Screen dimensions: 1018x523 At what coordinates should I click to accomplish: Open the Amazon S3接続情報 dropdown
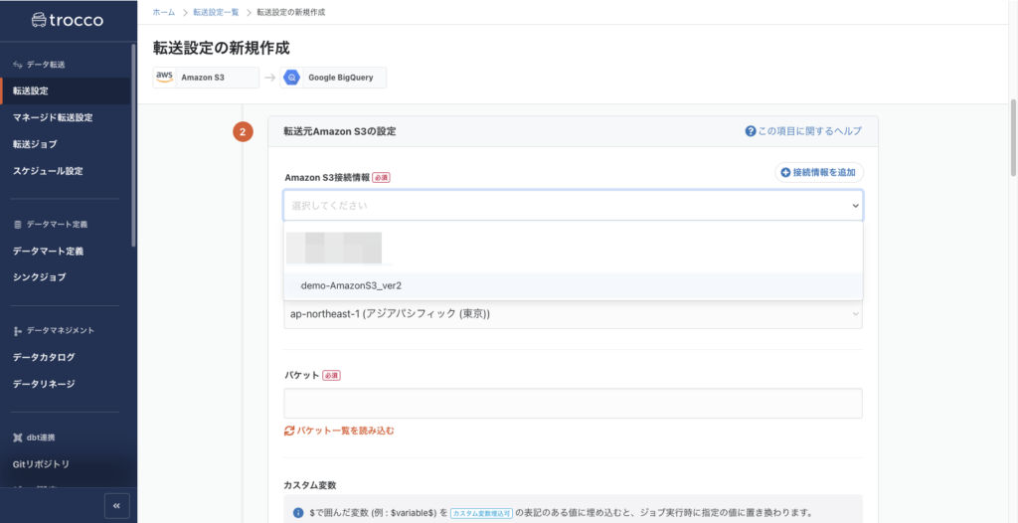[573, 205]
